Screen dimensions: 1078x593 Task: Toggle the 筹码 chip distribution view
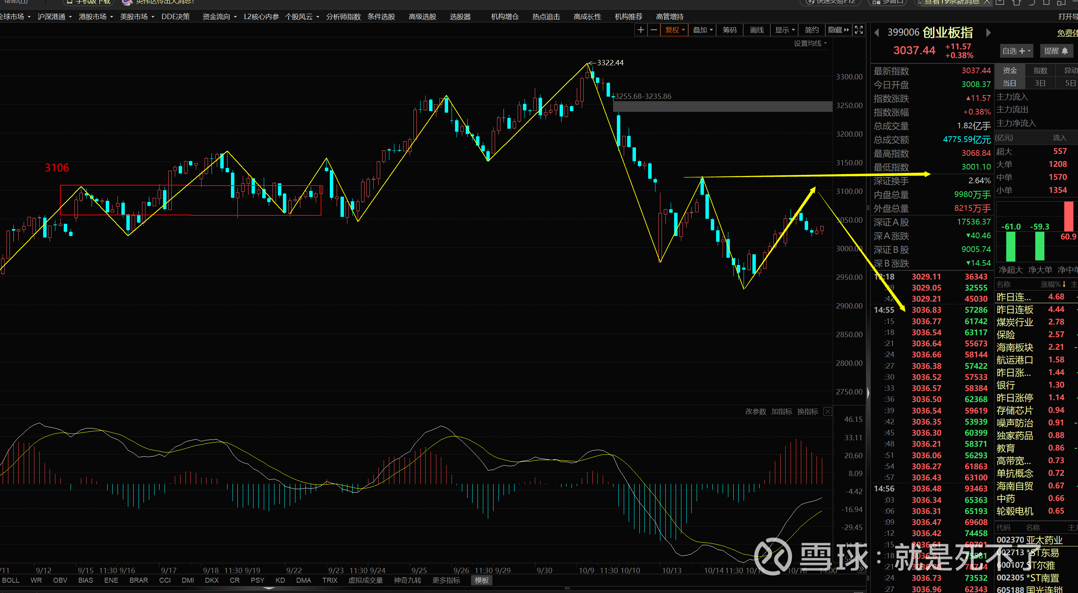tap(729, 30)
